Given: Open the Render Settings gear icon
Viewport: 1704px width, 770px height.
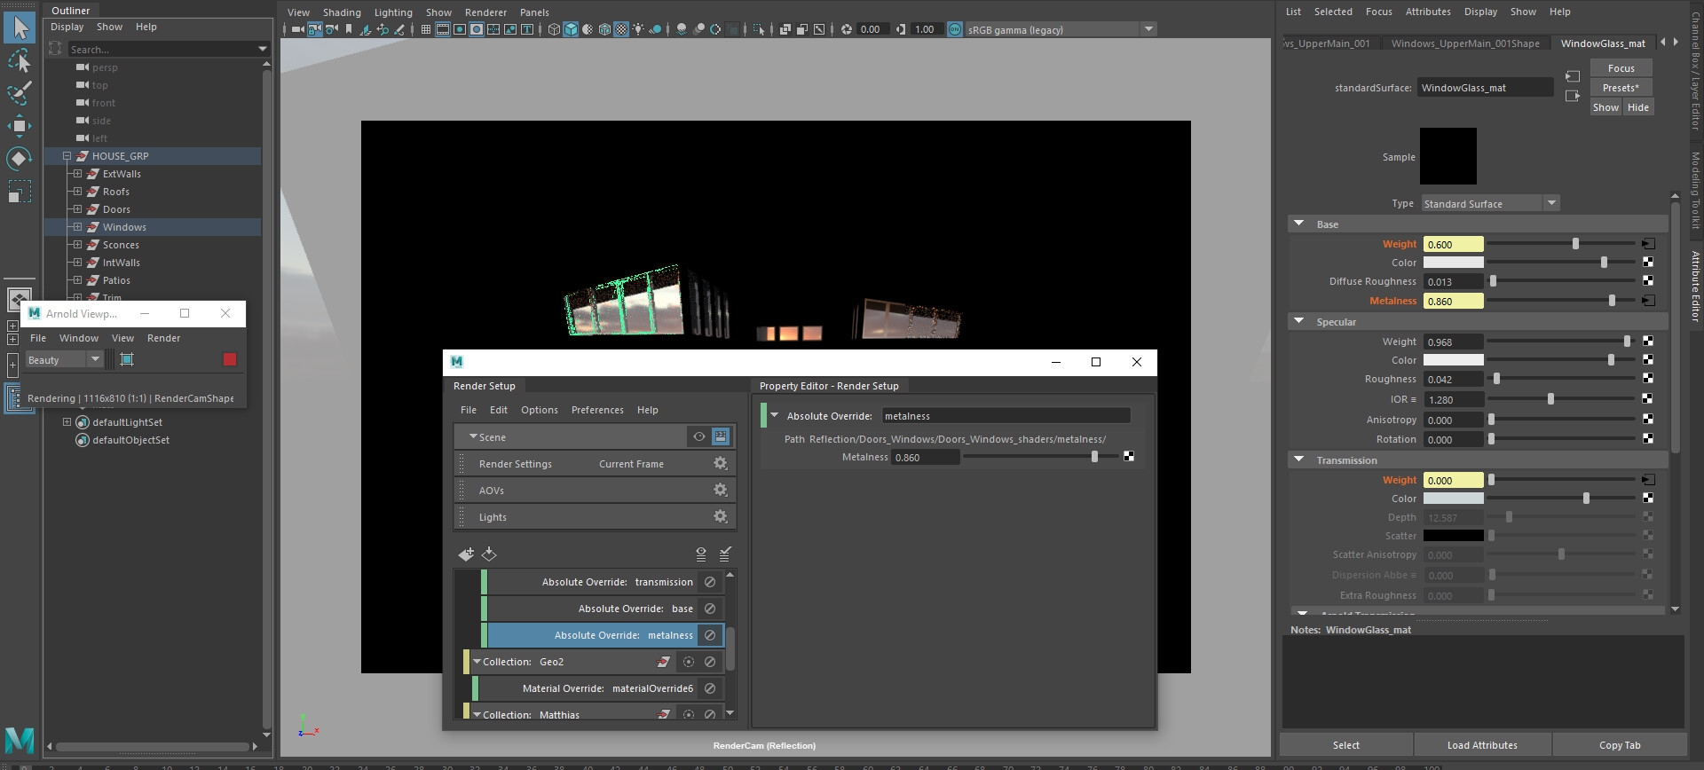Looking at the screenshot, I should coord(720,464).
